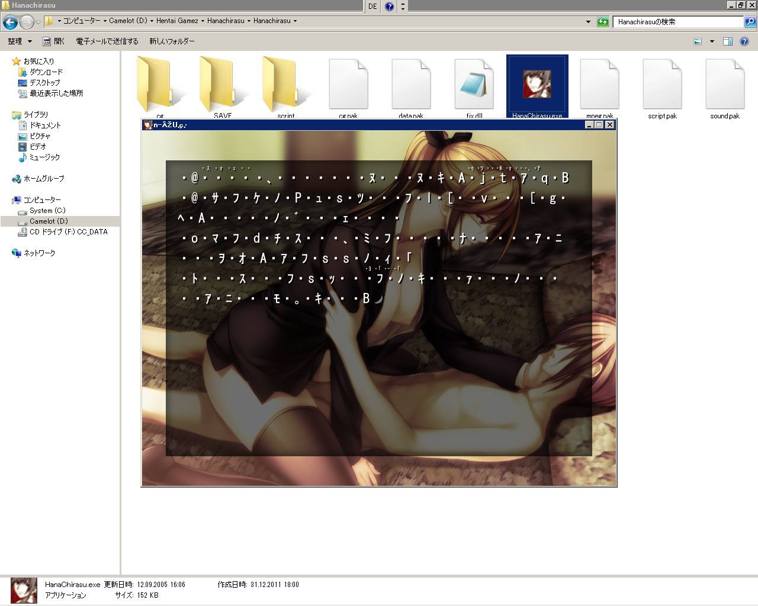Select ドキュメント library
The height and width of the screenshot is (606, 758).
tap(45, 125)
